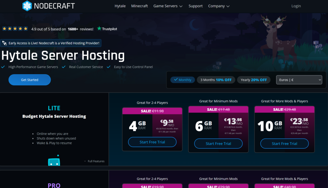Open the Minecraft navigation menu item

click(x=139, y=6)
